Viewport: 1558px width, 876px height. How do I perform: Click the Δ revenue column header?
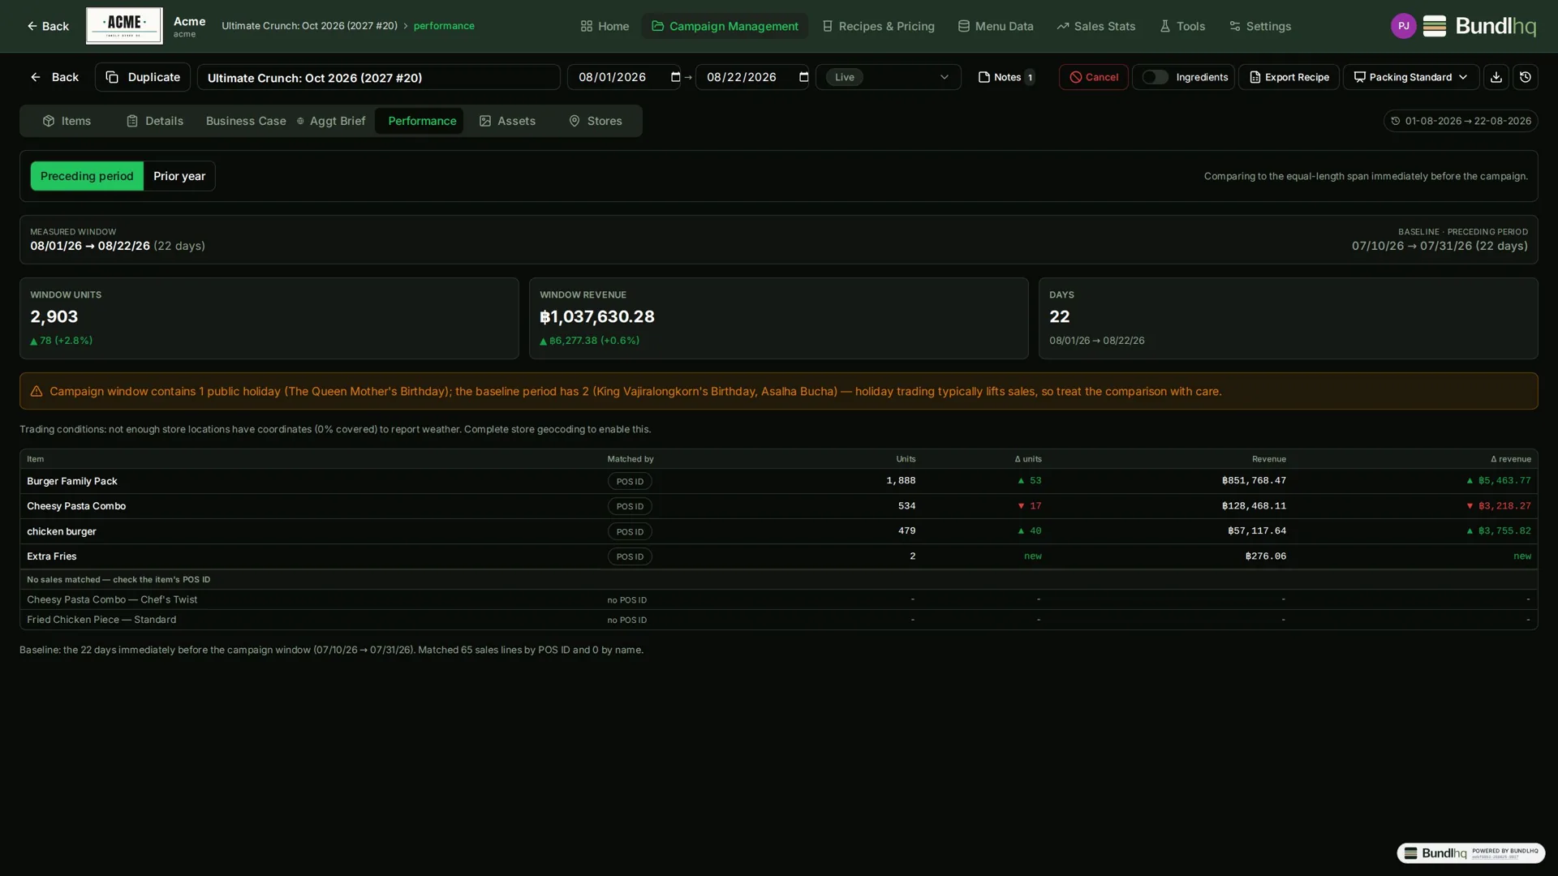(x=1510, y=459)
